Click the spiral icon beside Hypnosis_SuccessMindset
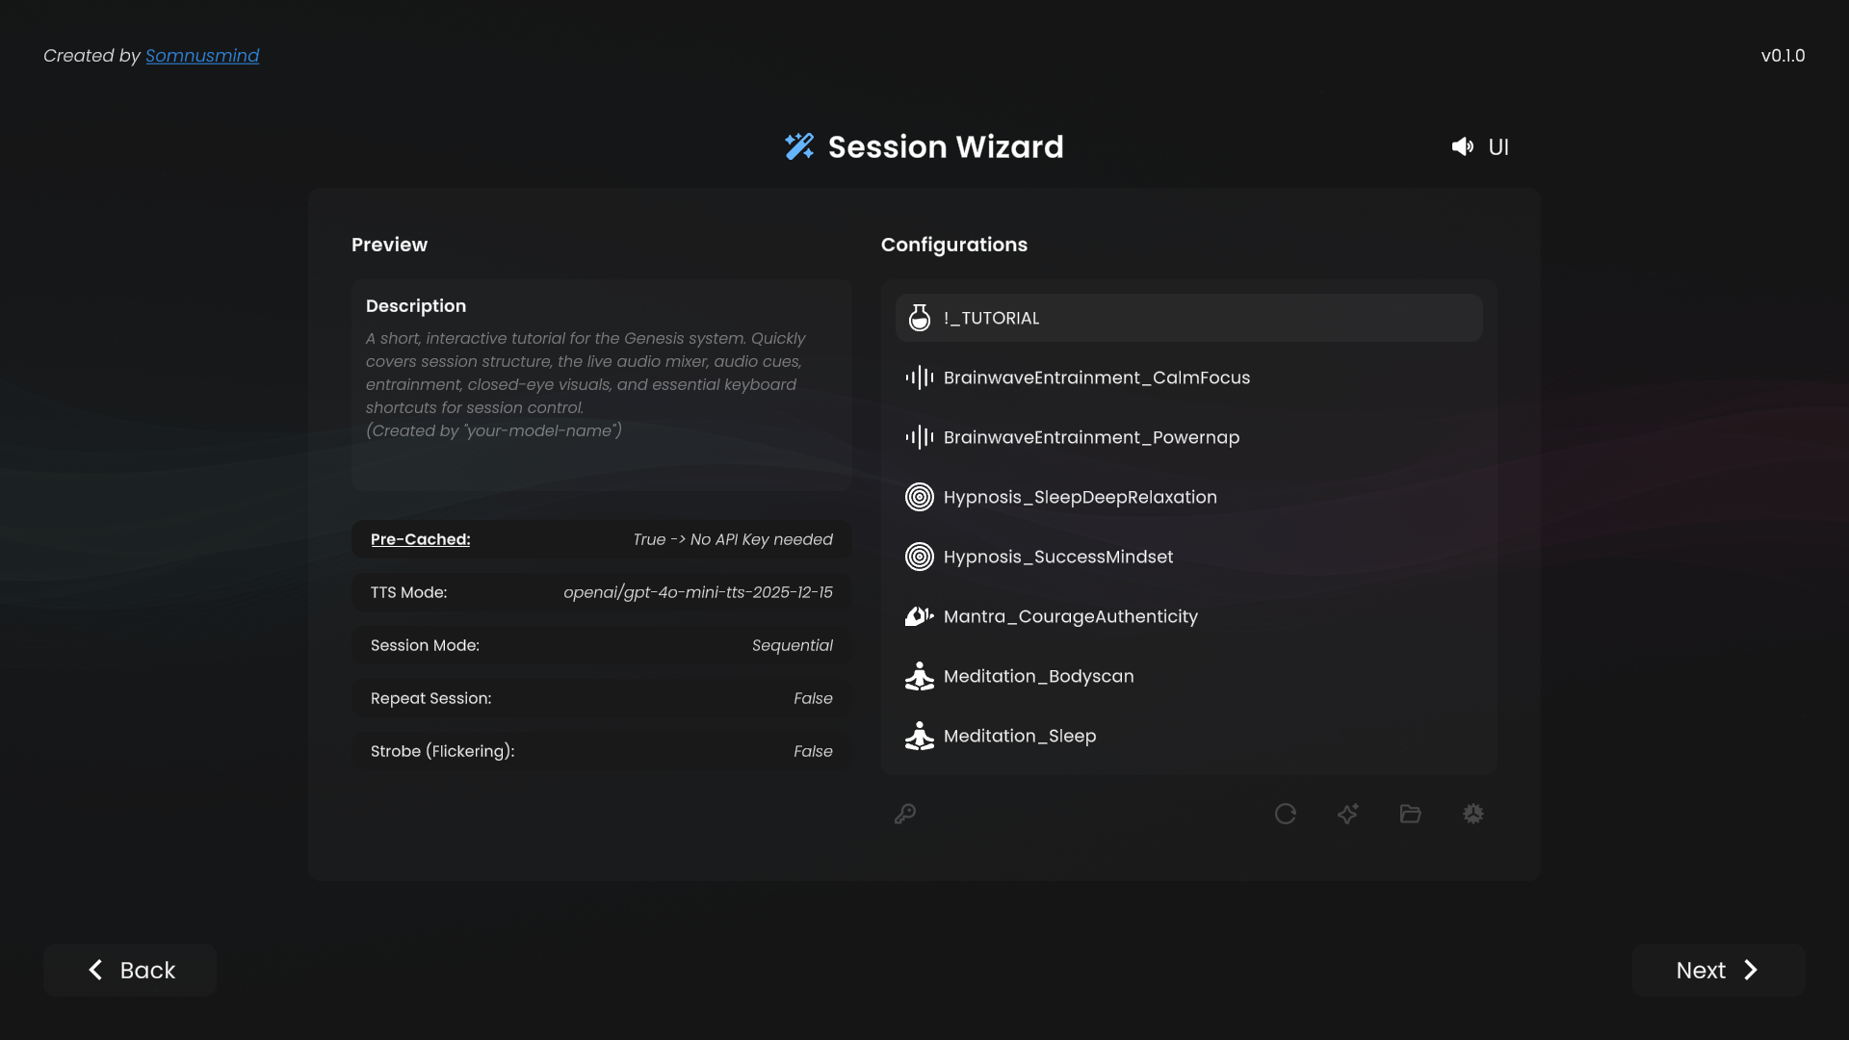This screenshot has height=1040, width=1849. point(920,557)
